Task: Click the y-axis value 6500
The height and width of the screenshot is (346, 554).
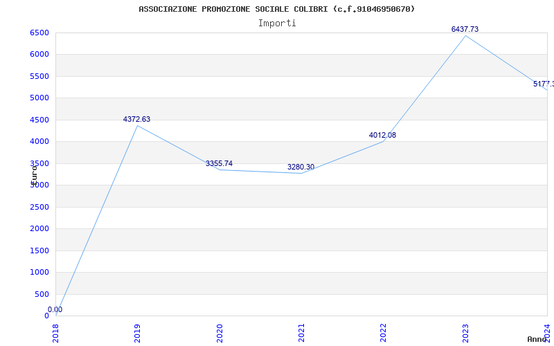Action: pyautogui.click(x=39, y=33)
